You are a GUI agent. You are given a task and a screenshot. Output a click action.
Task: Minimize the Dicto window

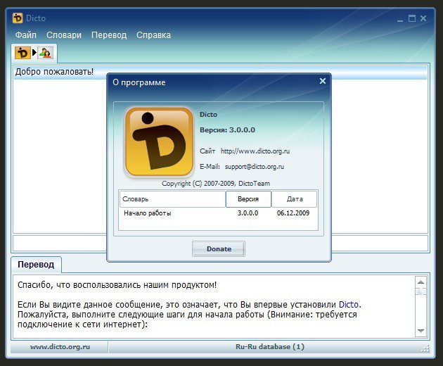(400, 19)
